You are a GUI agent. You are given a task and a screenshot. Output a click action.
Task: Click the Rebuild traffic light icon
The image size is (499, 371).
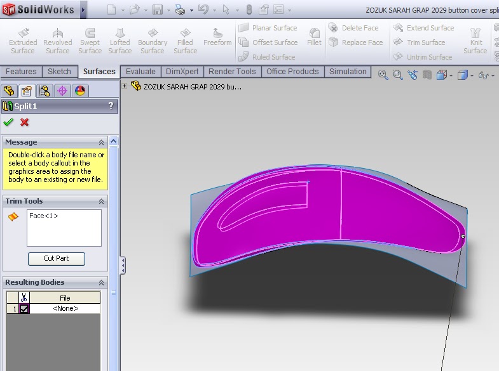tap(249, 10)
